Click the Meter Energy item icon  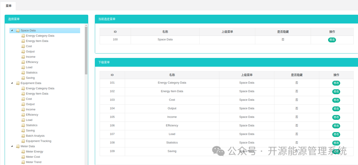pyautogui.click(x=23, y=152)
